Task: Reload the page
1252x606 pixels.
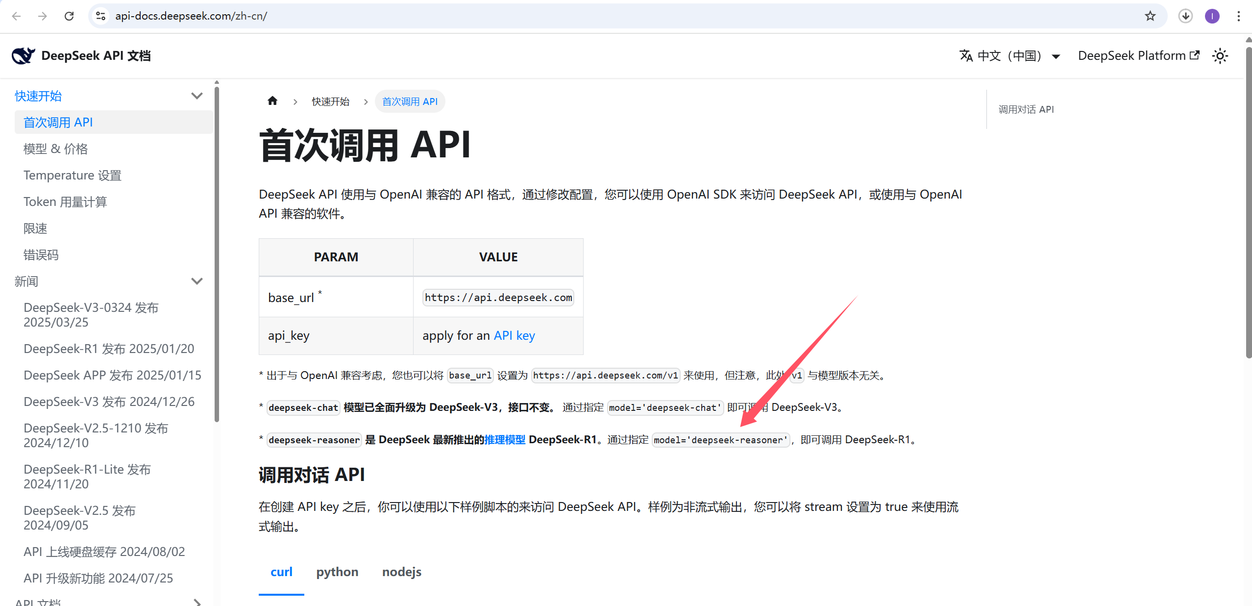Action: (x=69, y=16)
